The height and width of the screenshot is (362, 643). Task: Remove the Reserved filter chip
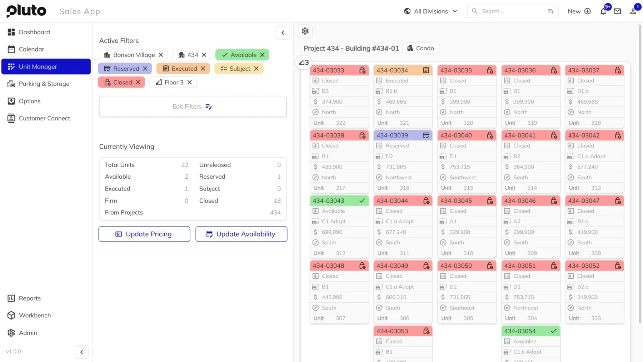tap(145, 69)
